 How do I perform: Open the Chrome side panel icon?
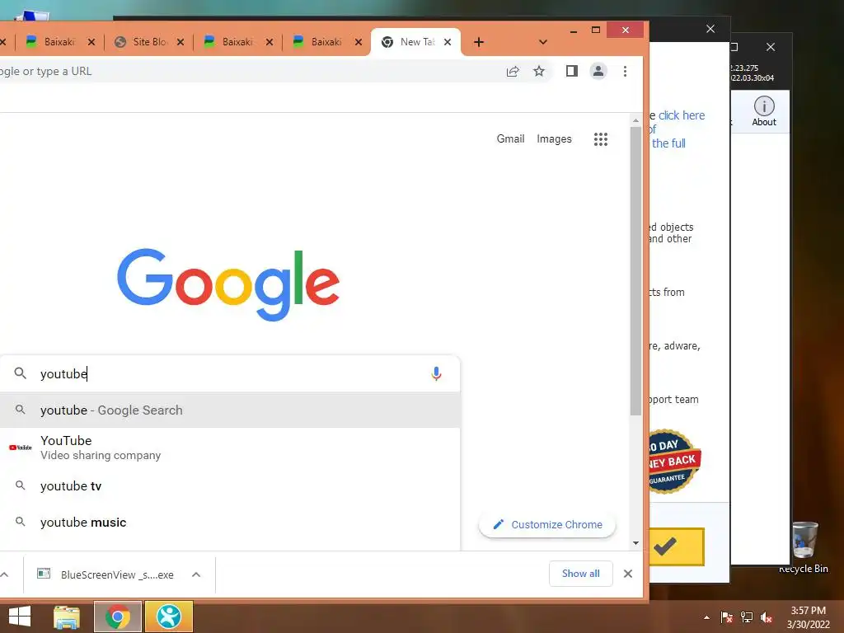pyautogui.click(x=572, y=71)
